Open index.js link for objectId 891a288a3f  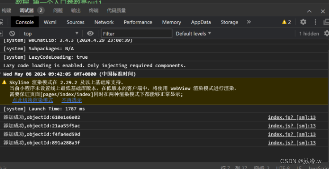[x=292, y=143]
